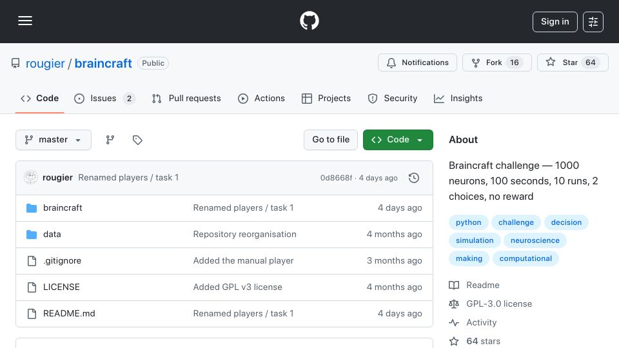Click the star count 64 badge

click(x=591, y=63)
